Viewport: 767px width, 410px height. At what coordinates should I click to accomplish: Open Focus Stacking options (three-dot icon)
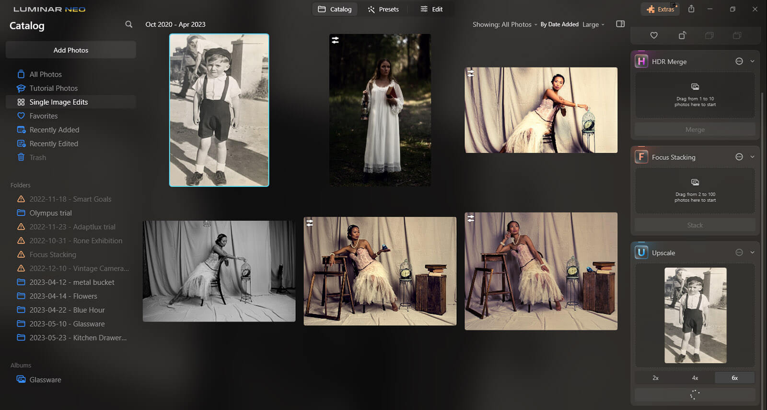pos(739,157)
